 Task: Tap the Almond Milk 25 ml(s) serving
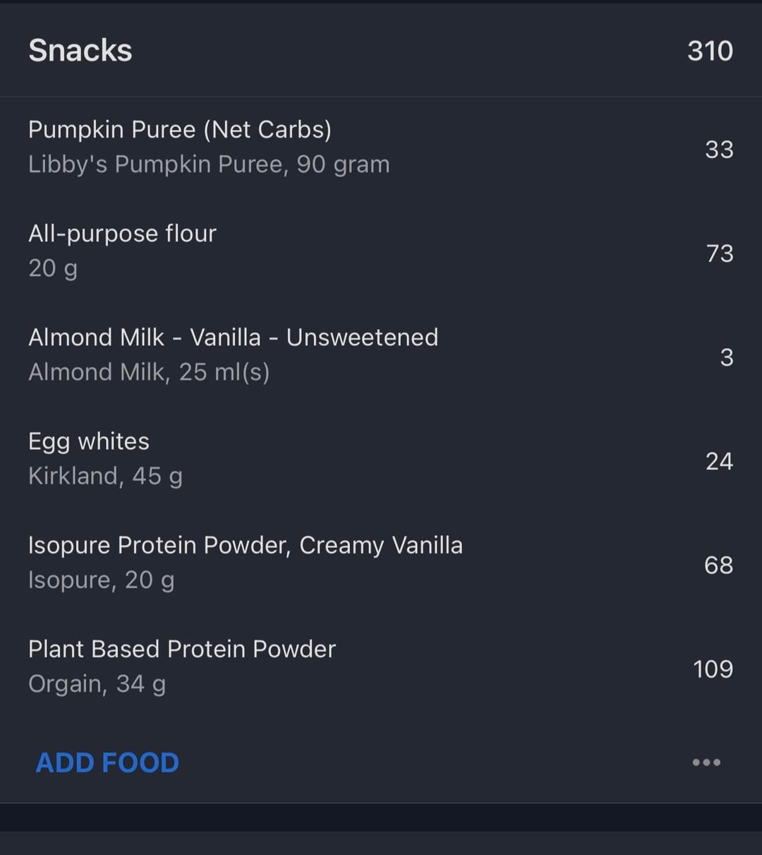[x=149, y=372]
